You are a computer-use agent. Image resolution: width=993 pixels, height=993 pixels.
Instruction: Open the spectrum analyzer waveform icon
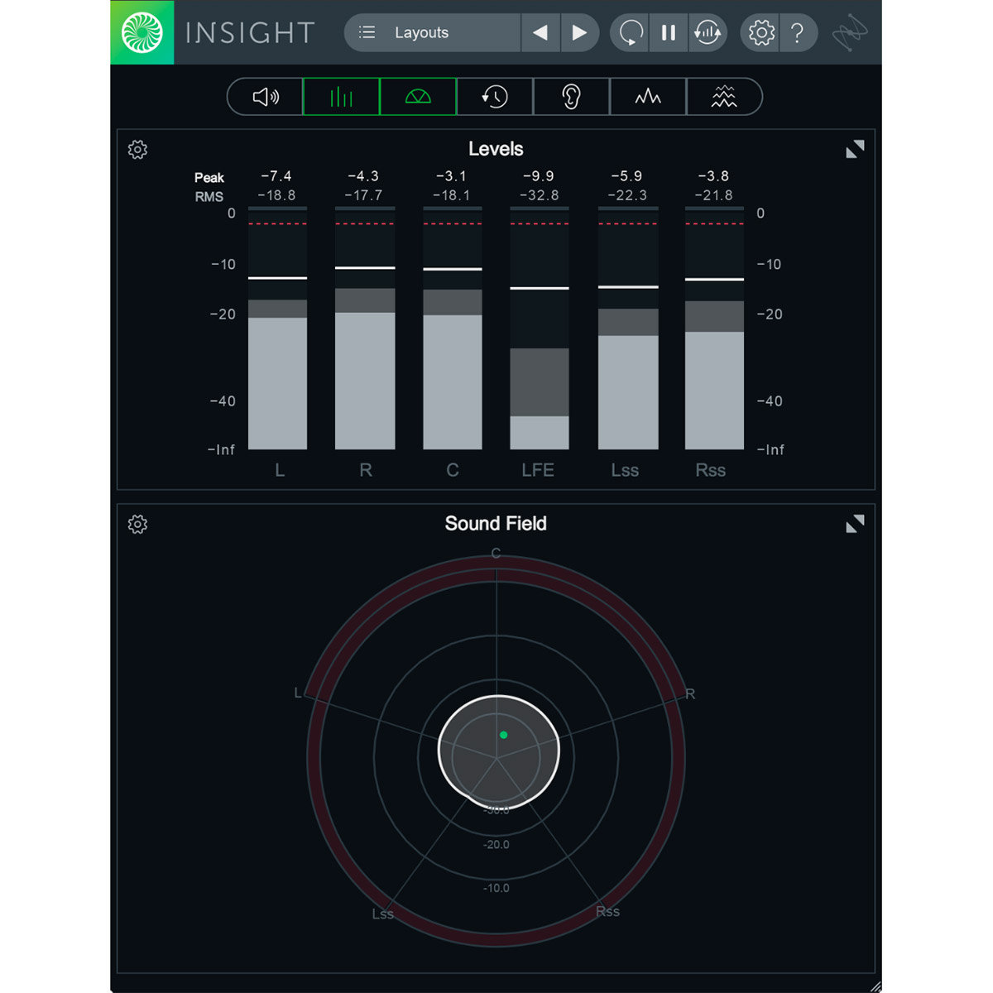click(x=648, y=96)
